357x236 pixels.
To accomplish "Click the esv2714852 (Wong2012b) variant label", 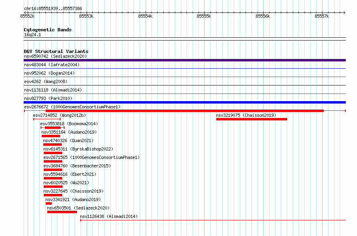I will click(x=59, y=115).
